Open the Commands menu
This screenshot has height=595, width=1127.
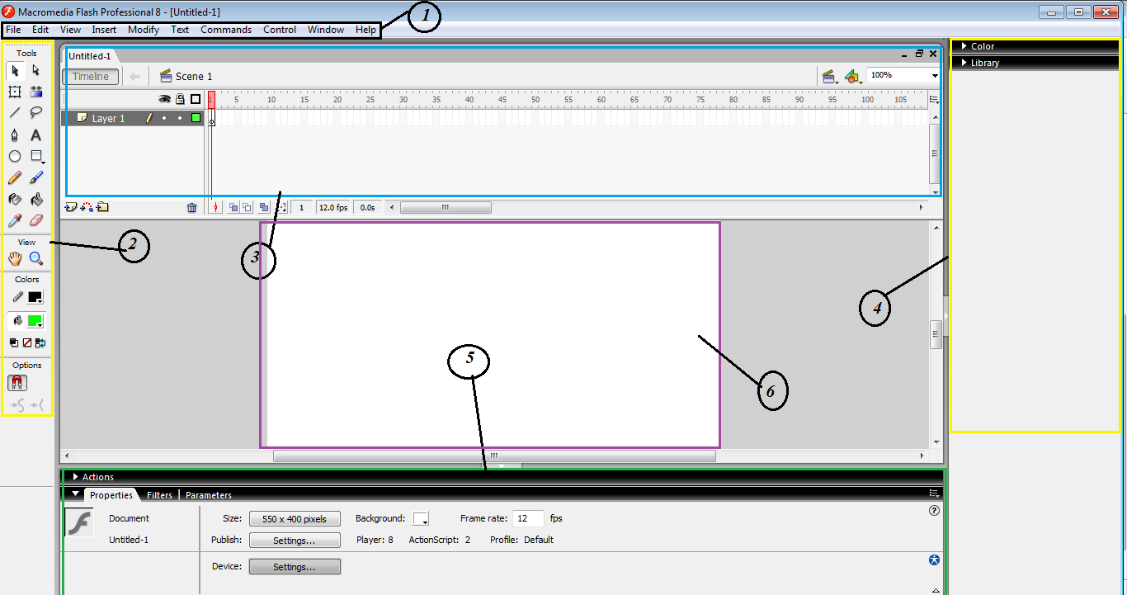pos(226,30)
